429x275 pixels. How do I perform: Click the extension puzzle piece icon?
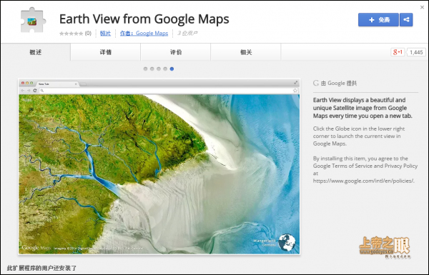[x=33, y=21]
